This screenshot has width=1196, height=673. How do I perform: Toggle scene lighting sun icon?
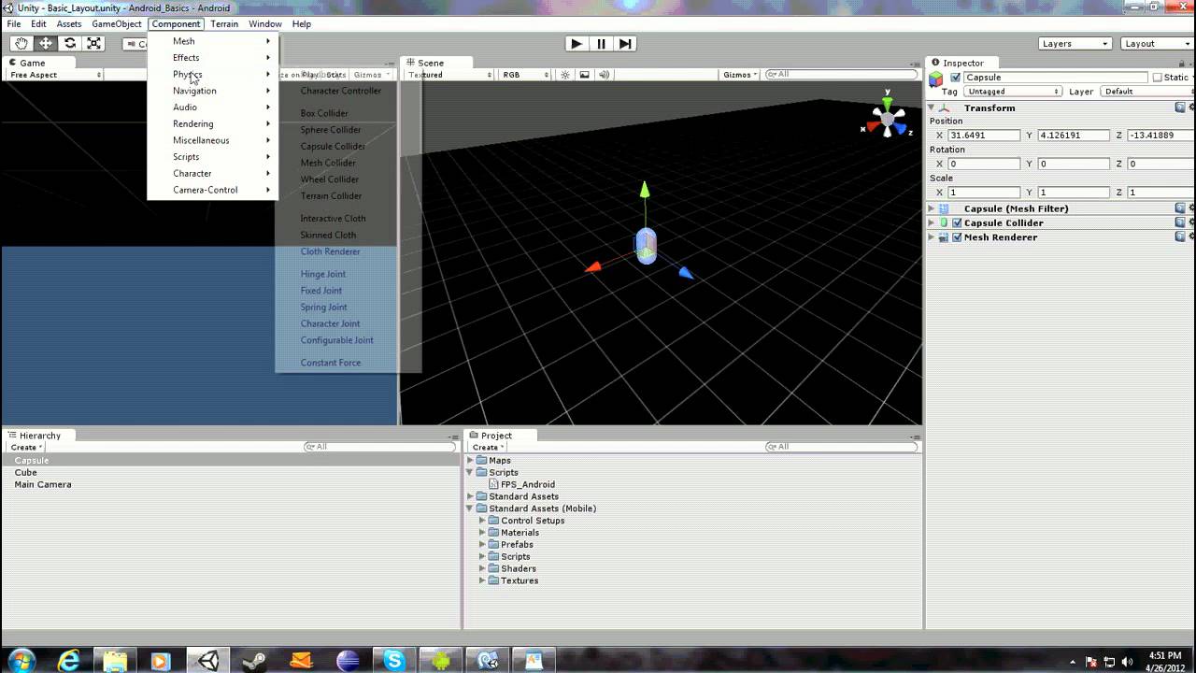point(565,75)
